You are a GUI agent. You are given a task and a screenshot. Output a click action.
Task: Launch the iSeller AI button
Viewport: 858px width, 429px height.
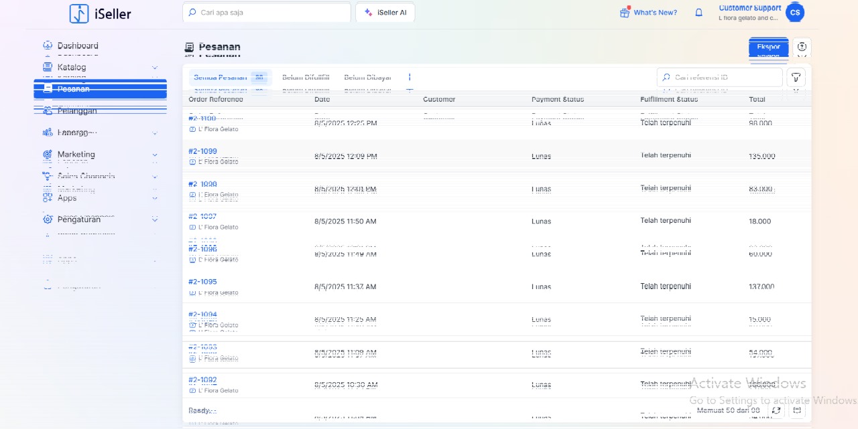pos(385,13)
